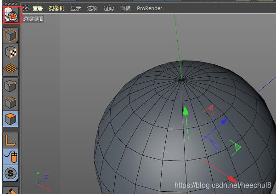
Task: Click the 透视视图 viewport label
Action: 33,19
